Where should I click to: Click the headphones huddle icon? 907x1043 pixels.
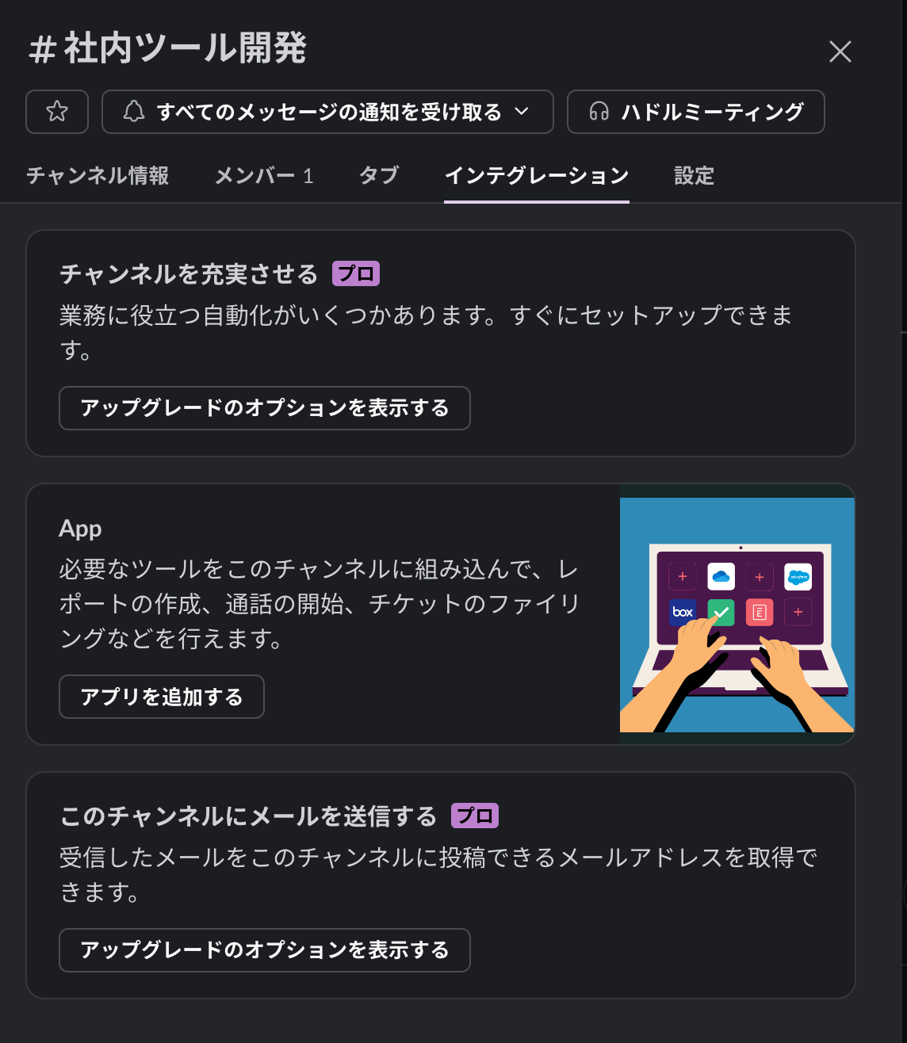[599, 112]
